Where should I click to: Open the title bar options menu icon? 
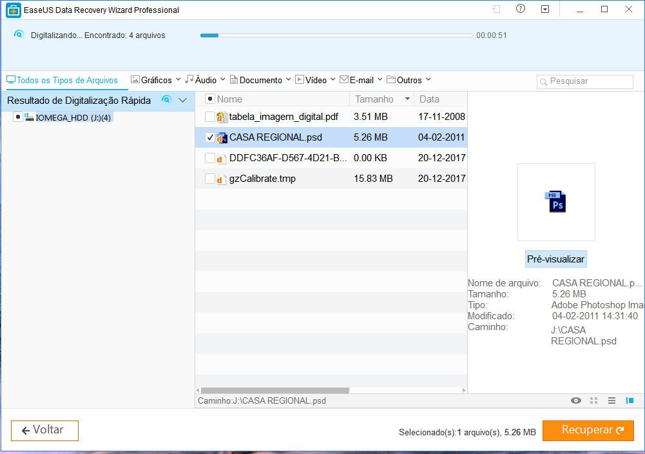[x=545, y=9]
